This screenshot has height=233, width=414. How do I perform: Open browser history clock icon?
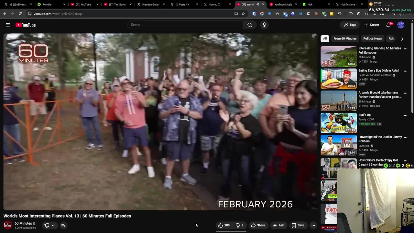click(351, 14)
